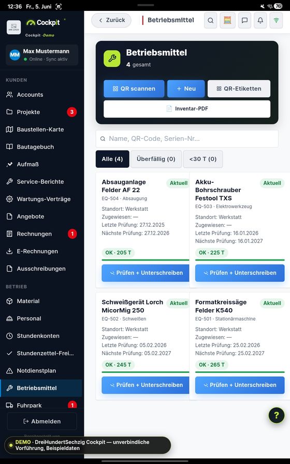The image size is (290, 464).
Task: Open E-Rechnungen in the sidebar
Action: [x=41, y=252]
